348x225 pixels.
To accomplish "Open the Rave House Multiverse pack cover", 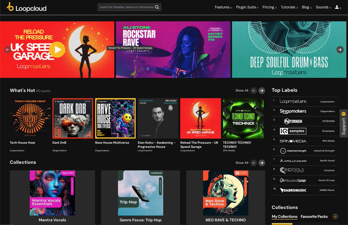I will click(x=115, y=118).
